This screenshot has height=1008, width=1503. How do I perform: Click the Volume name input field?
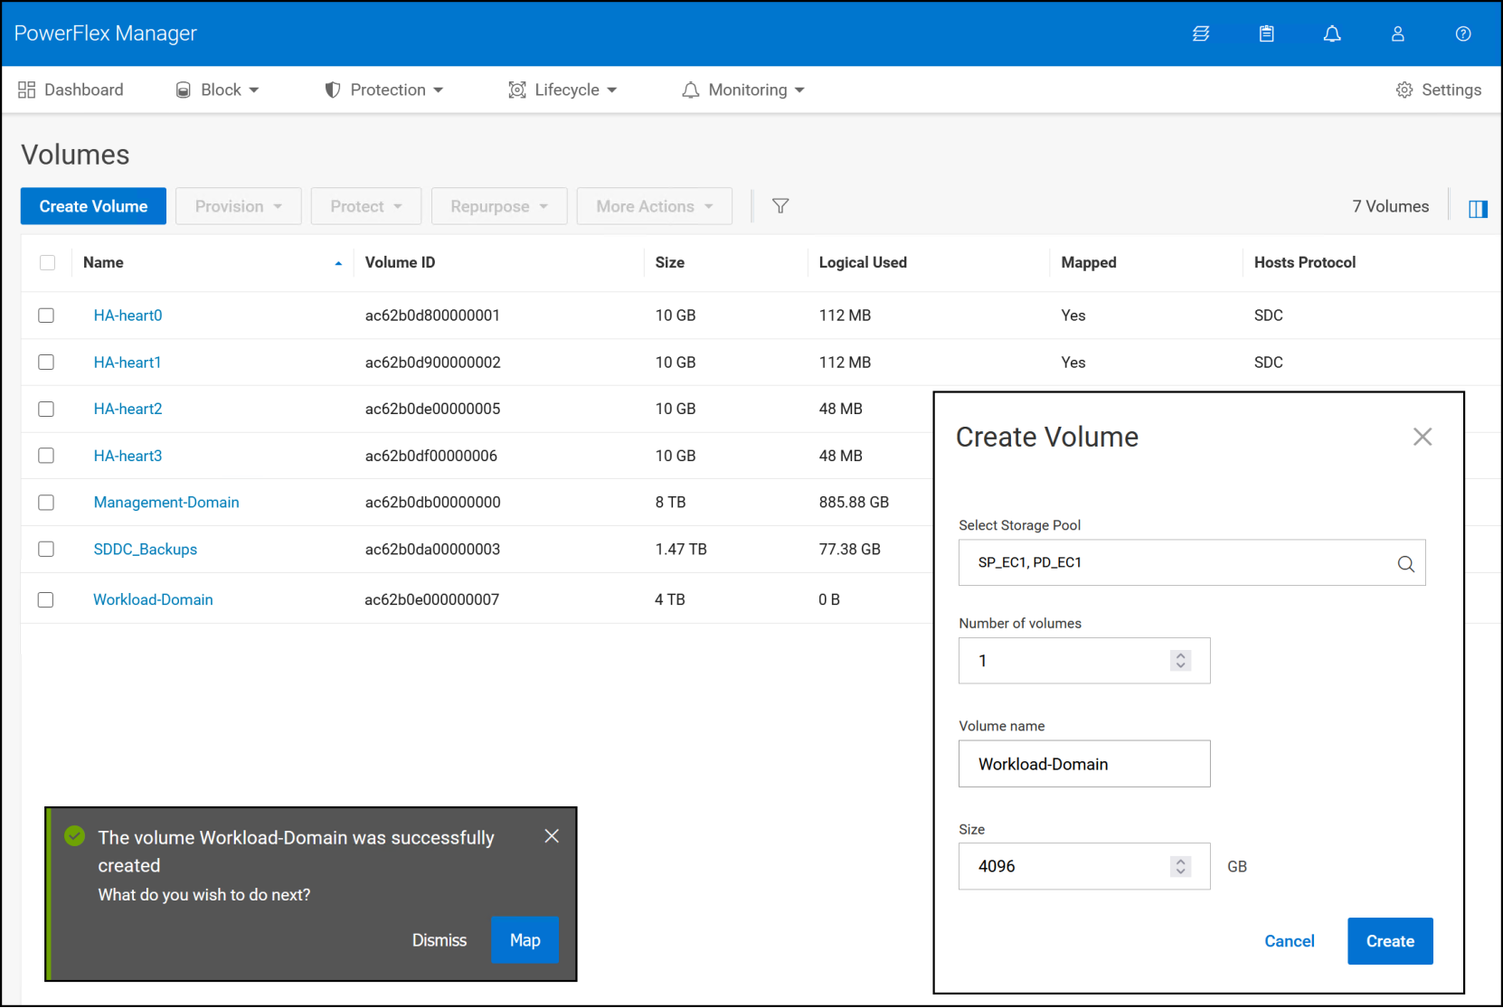[x=1084, y=764]
